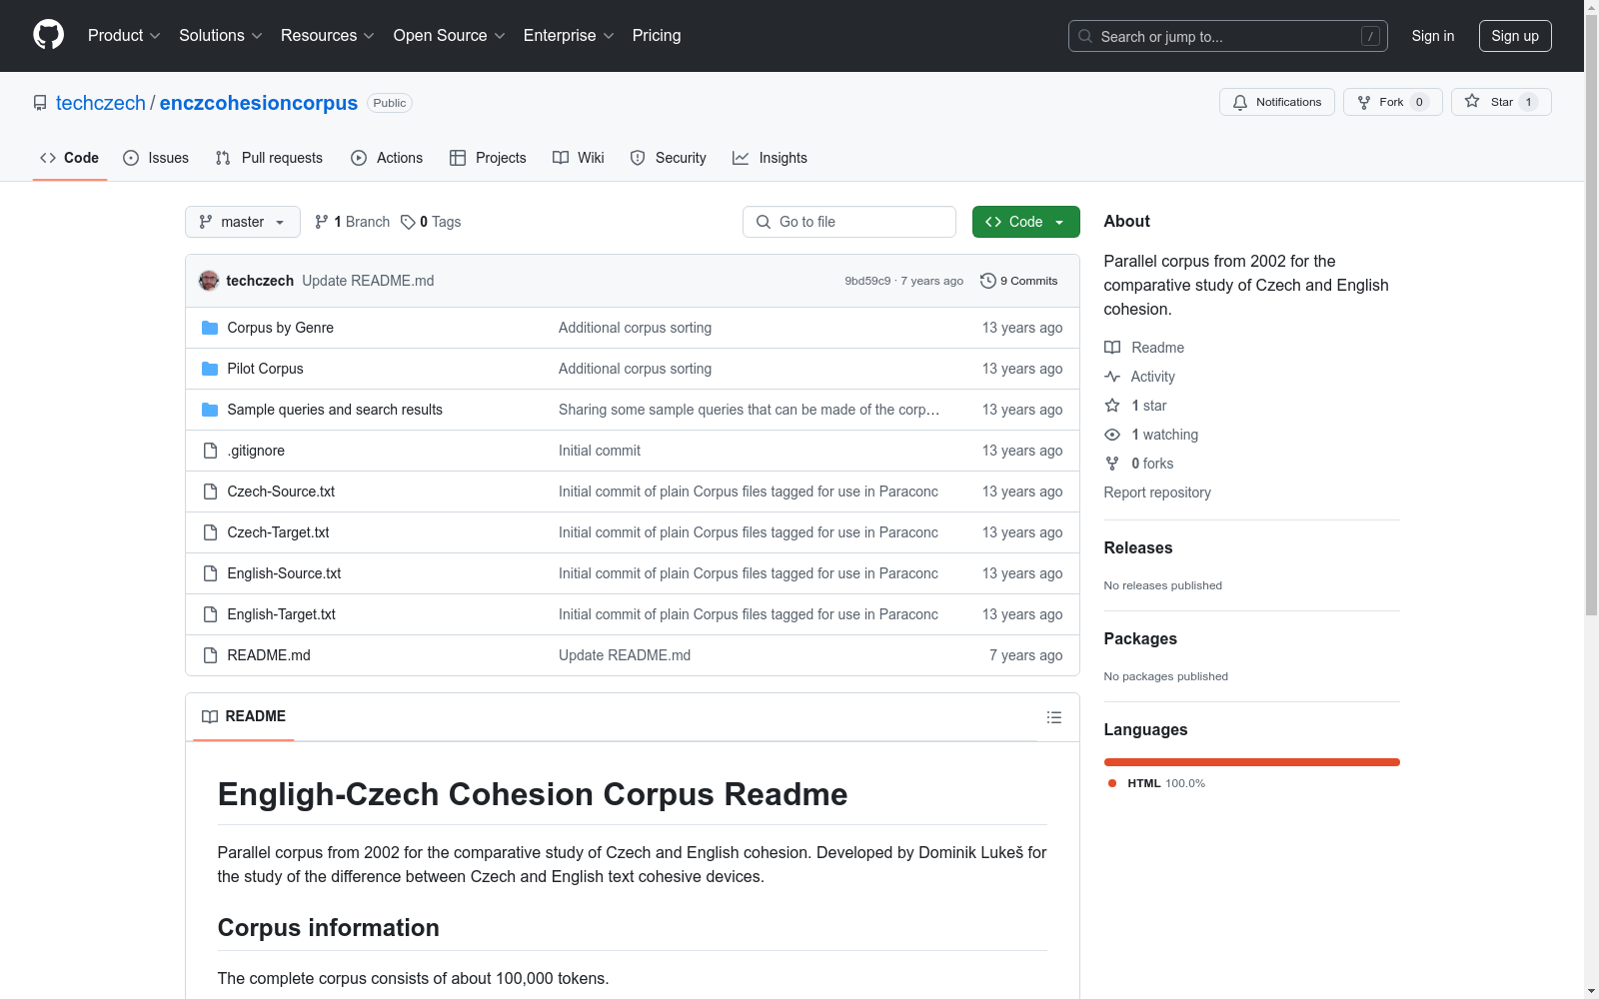Click the bell icon for Notifications
The height and width of the screenshot is (999, 1599).
pyautogui.click(x=1240, y=102)
